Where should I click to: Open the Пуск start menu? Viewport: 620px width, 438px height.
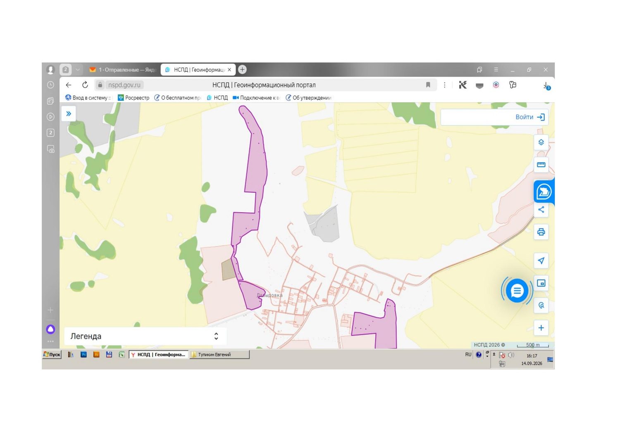52,355
